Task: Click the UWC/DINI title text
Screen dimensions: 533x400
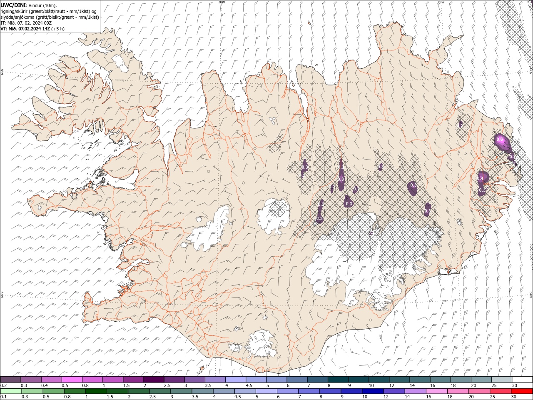Action: click(12, 5)
